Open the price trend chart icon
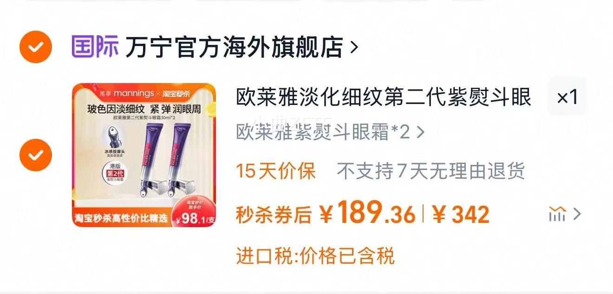Image resolution: width=613 pixels, height=294 pixels. pos(557,214)
